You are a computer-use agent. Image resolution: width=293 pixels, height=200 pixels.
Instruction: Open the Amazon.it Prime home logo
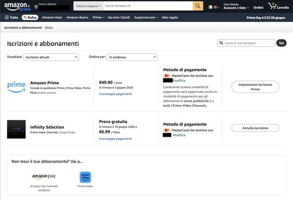point(17,7)
